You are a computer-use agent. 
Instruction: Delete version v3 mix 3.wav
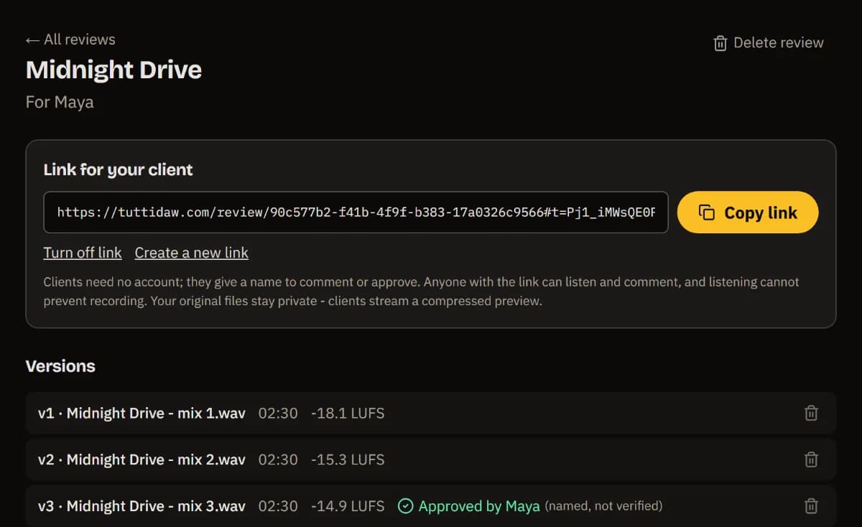(x=811, y=506)
